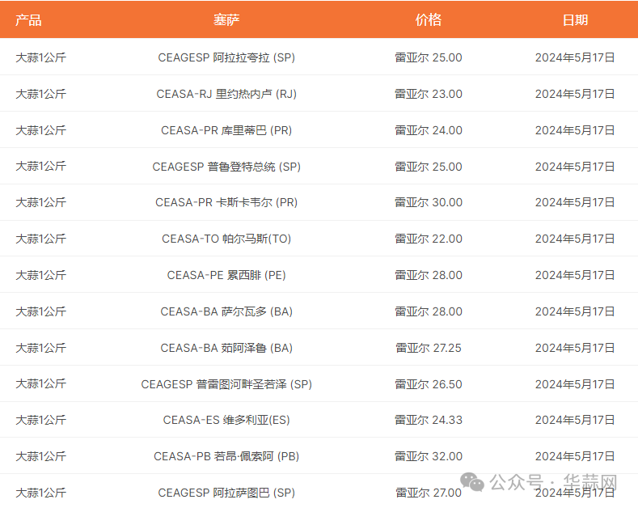Screen dimensions: 638x508
Task: Click 大蒜1公斤 in 库里蒂巴 row
Action: pos(40,130)
